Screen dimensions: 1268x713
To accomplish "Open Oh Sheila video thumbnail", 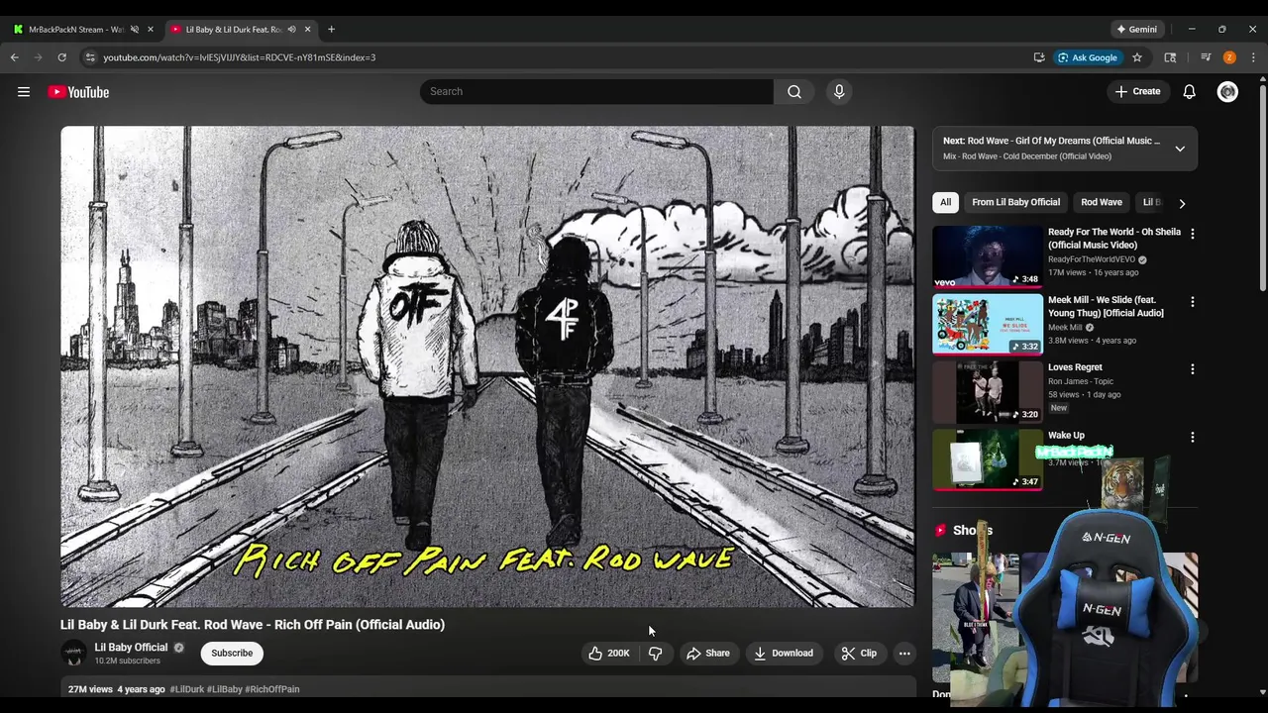I will tap(988, 256).
